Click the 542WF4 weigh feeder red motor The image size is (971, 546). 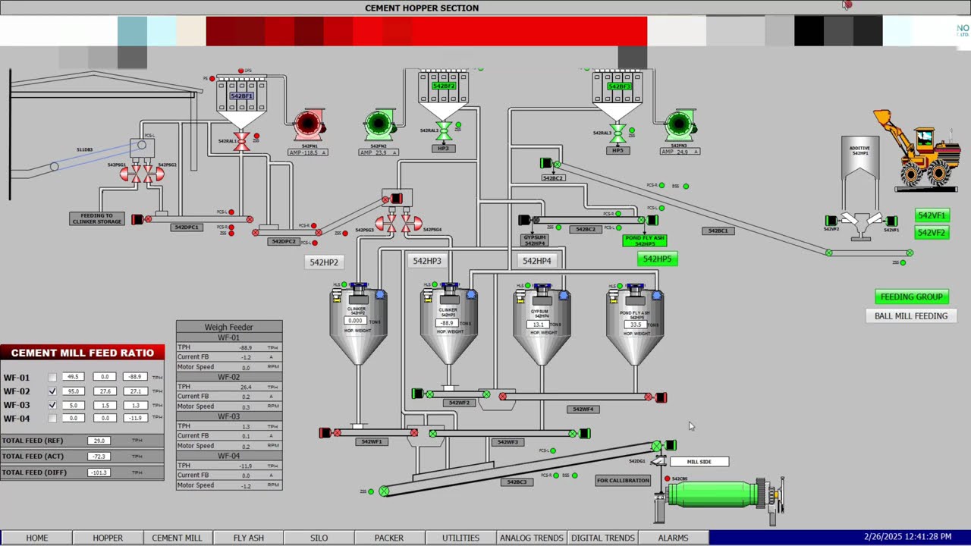tap(661, 397)
